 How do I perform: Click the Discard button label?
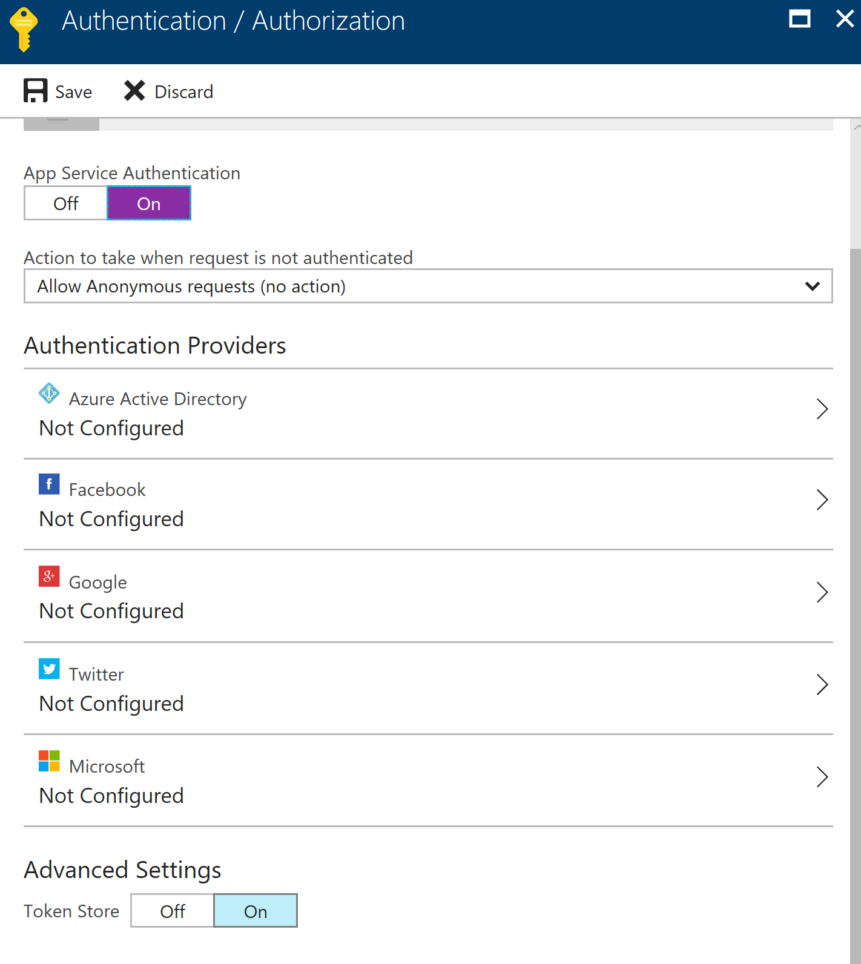pyautogui.click(x=184, y=92)
